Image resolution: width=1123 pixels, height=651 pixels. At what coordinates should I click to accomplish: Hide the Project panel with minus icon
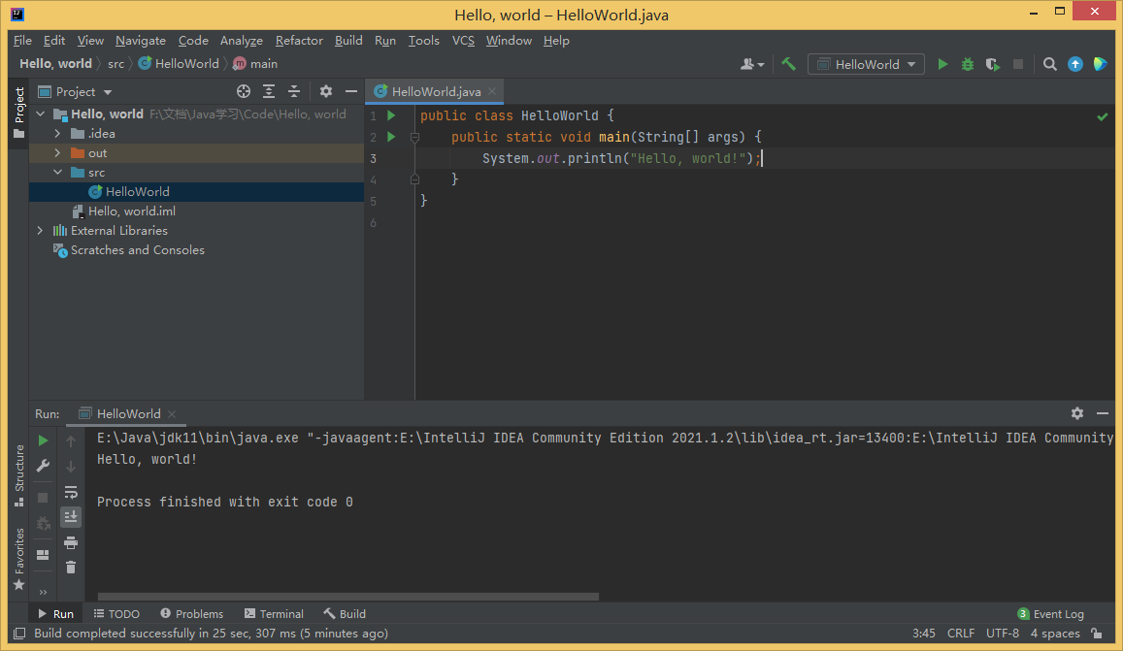(351, 91)
